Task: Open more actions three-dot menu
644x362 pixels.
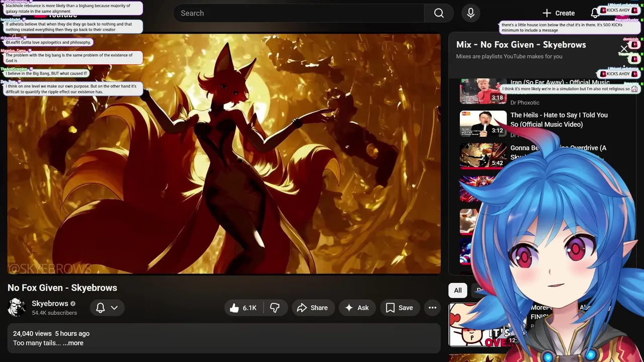Action: [432, 308]
